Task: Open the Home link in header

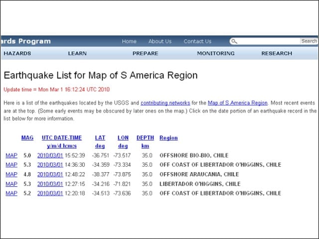Action: (129, 41)
